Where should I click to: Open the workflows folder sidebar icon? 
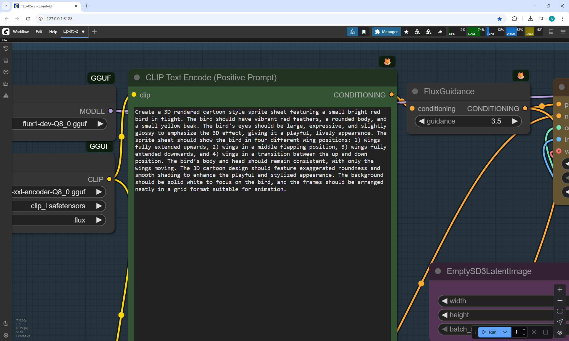click(6, 84)
